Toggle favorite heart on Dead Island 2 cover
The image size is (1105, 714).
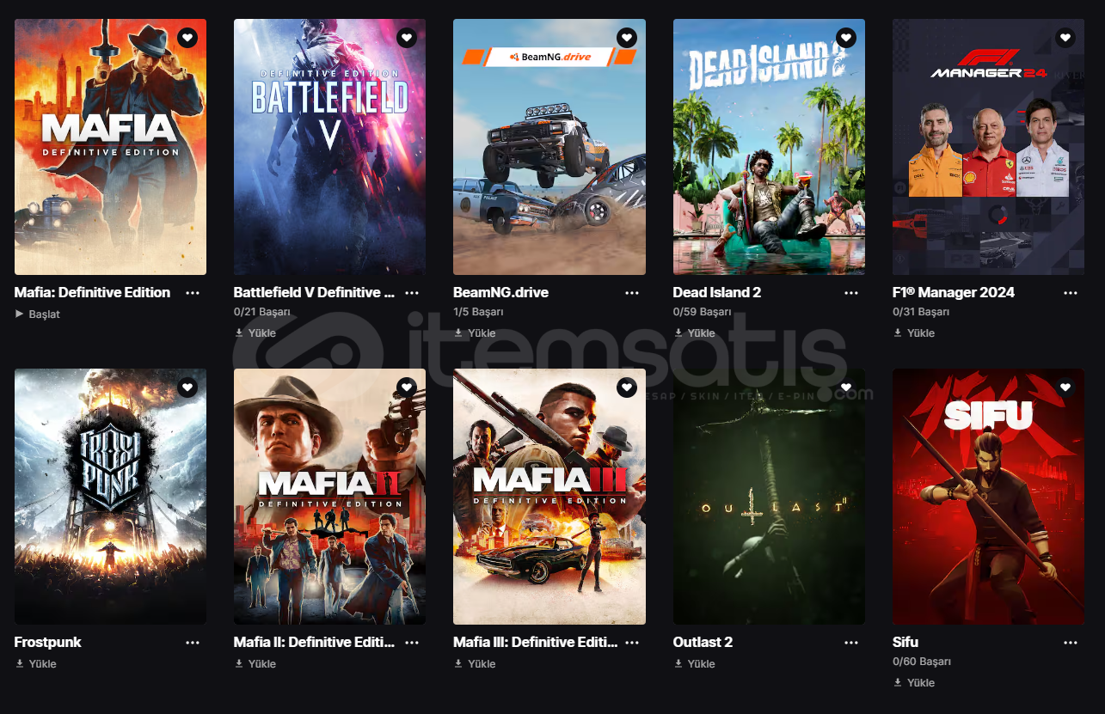(x=846, y=38)
